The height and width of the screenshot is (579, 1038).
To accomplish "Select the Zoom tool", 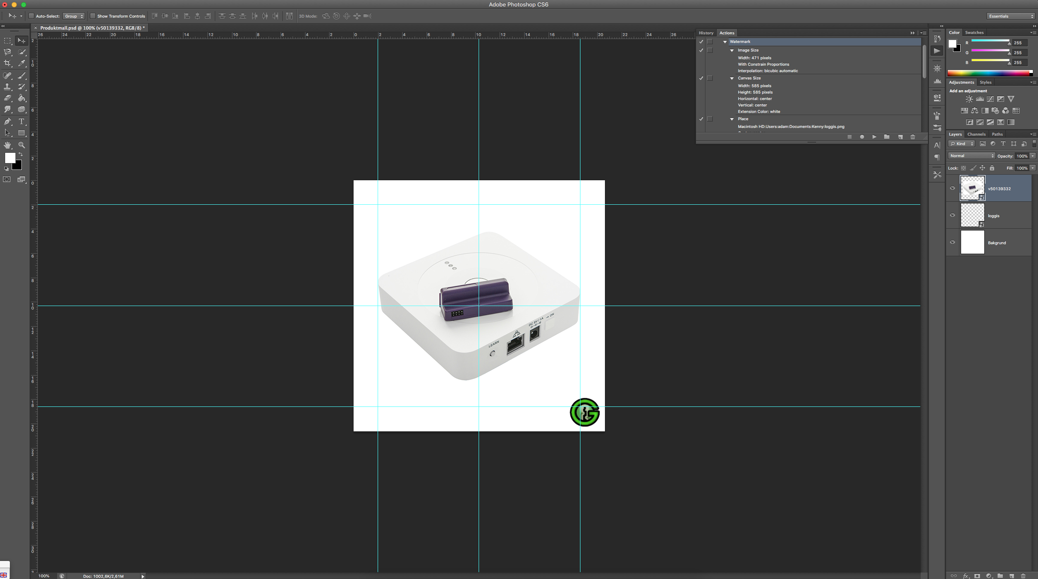I will pyautogui.click(x=21, y=145).
